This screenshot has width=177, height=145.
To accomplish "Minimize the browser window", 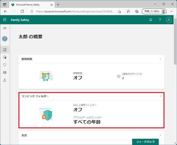I will pos(155,4).
